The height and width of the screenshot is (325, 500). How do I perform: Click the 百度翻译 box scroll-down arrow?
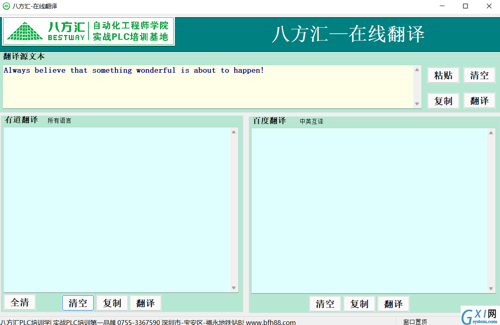click(491, 288)
